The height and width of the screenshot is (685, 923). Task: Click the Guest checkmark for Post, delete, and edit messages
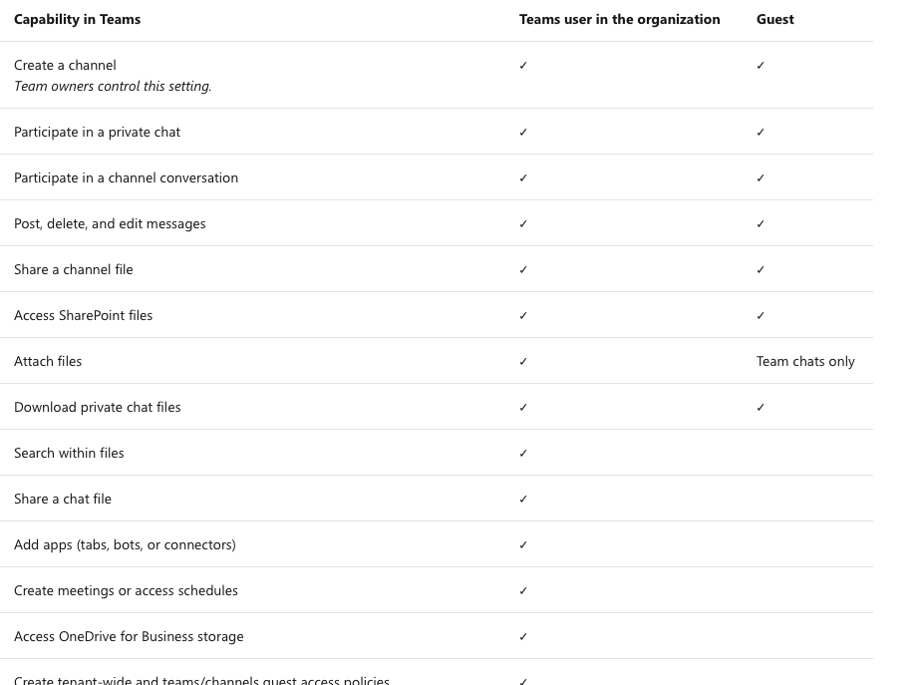point(761,224)
